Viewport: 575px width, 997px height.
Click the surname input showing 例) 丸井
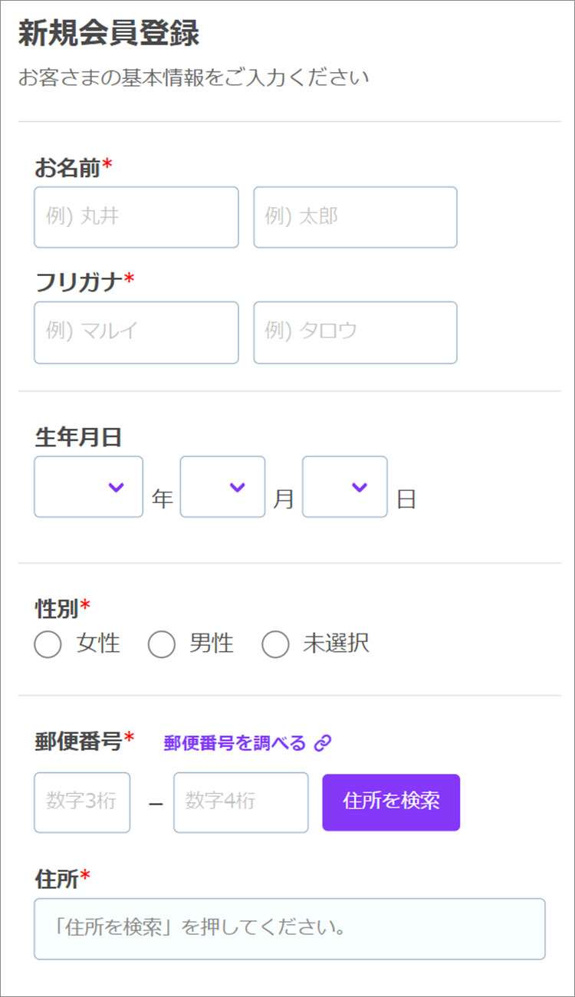136,217
